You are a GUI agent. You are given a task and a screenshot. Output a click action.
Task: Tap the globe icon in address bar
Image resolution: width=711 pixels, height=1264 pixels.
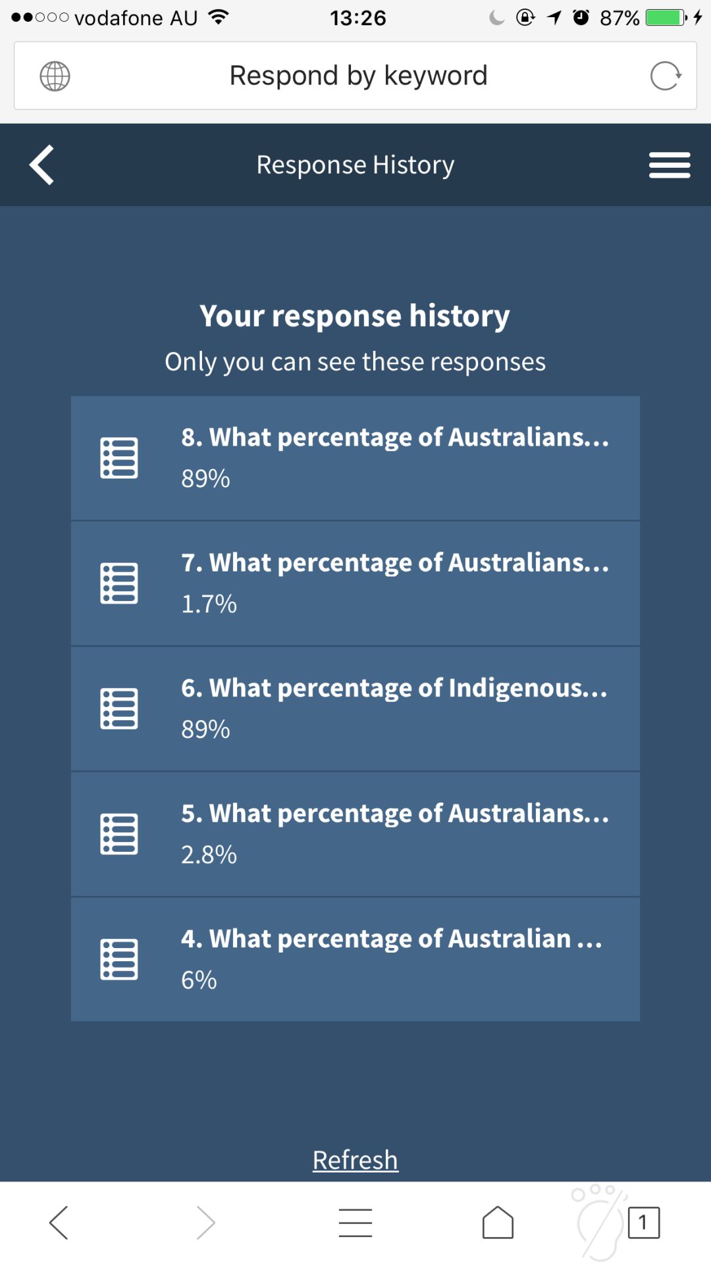[x=55, y=76]
